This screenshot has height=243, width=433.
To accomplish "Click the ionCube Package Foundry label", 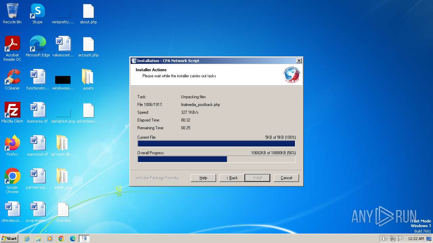I will (157, 178).
